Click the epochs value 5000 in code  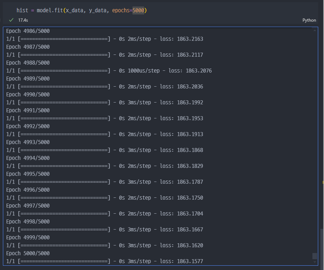(x=138, y=10)
